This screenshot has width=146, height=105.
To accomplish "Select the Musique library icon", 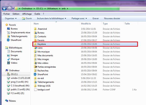I will click(9, 59).
